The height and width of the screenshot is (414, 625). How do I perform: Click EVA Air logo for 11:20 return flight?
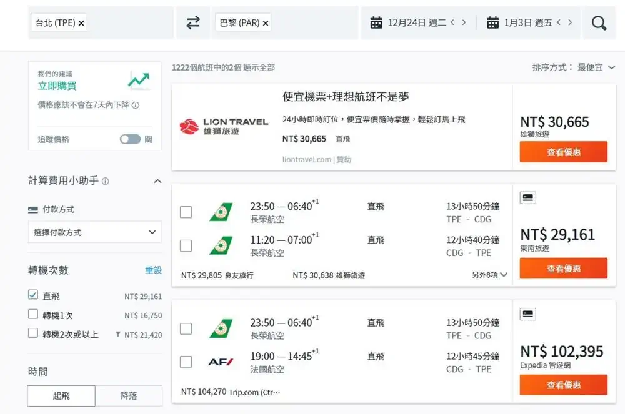click(221, 245)
